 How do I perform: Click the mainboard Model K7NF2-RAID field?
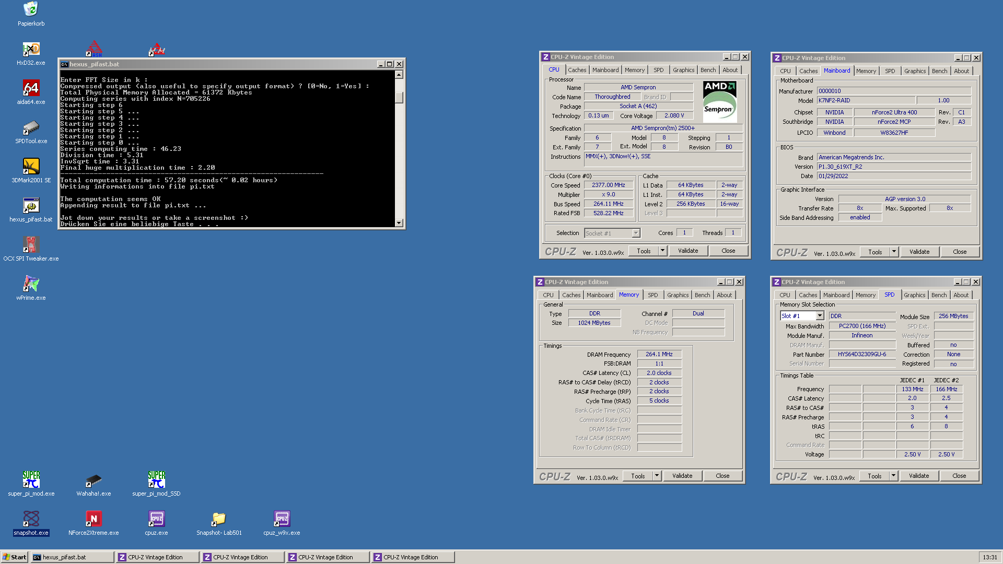click(866, 100)
